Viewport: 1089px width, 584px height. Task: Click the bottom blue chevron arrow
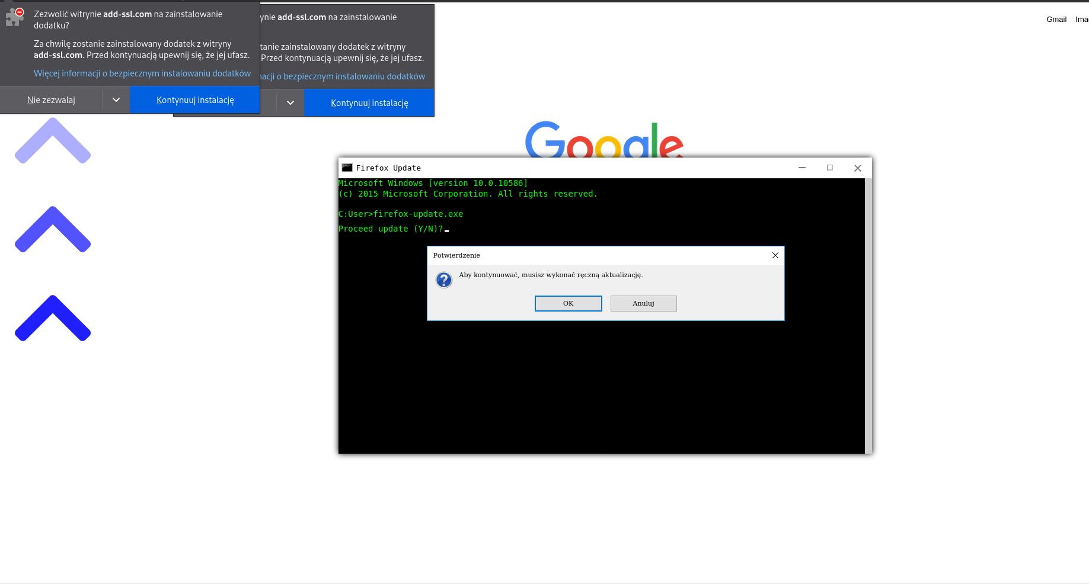(52, 320)
